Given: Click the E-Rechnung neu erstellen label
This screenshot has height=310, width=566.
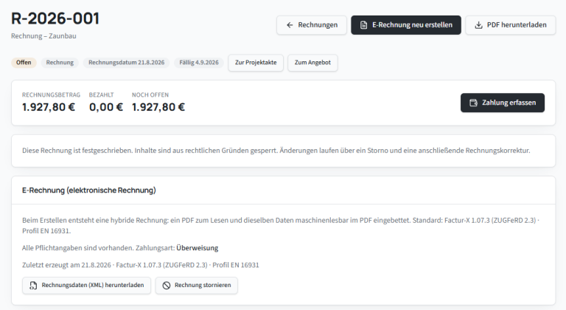Looking at the screenshot, I should (412, 25).
